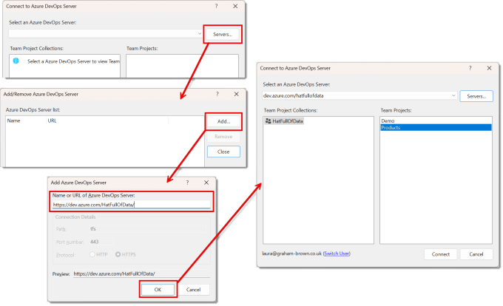Image resolution: width=503 pixels, height=306 pixels.
Task: Click Servers button in top-left Connect dialog
Action: point(223,34)
